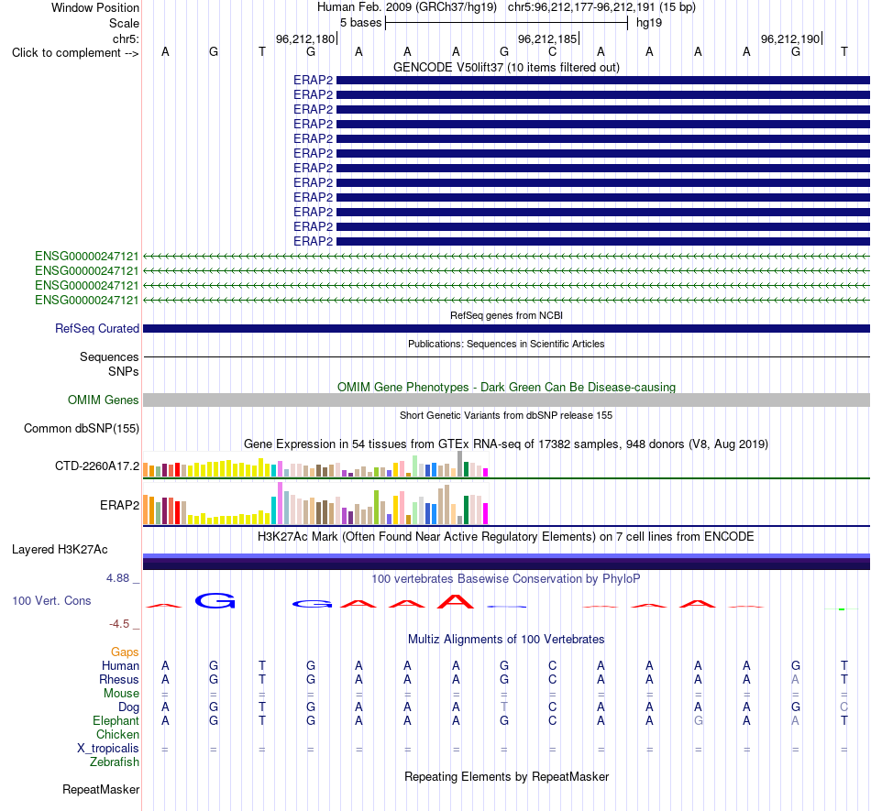Viewport: 871px width, 811px height.
Task: Click the mismatched light G in Elephant row
Action: (x=699, y=720)
